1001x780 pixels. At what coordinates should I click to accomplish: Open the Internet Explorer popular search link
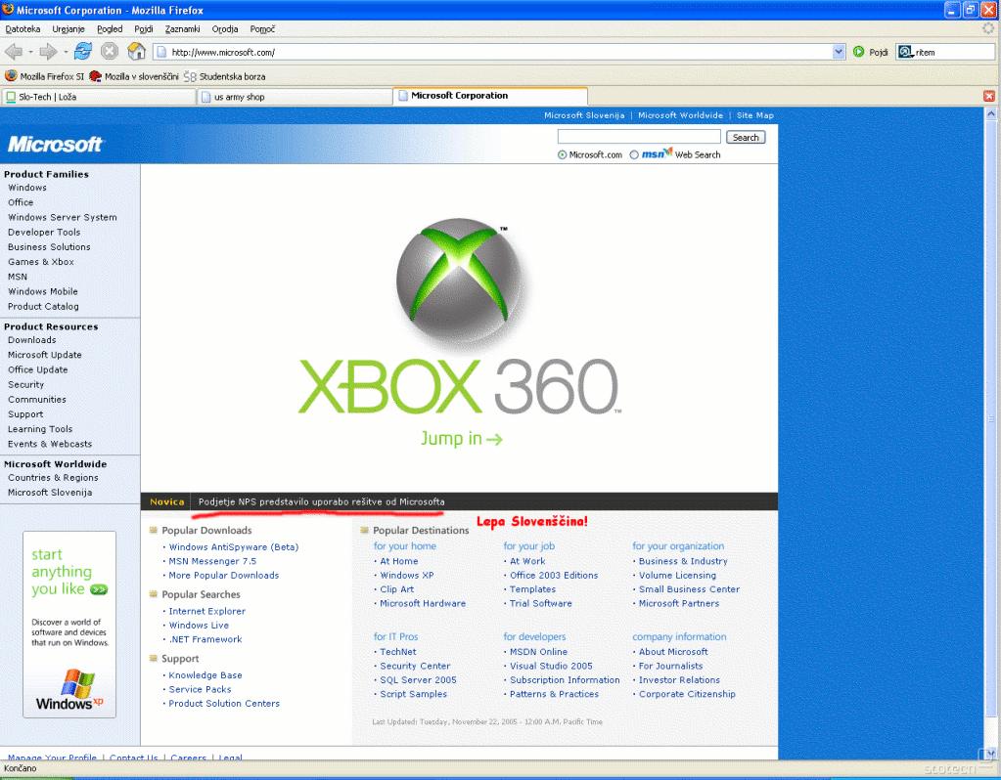click(206, 611)
